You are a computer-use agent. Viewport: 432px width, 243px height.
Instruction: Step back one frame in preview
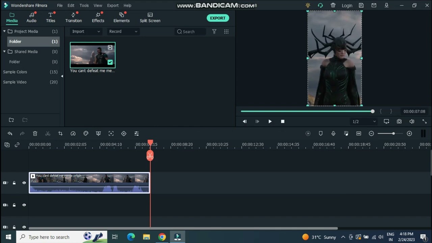[245, 122]
